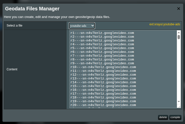Viewport: 185px width, 124px height.
Task: Place cursor in r15---sn-n4v7knlz line
Action: click(x=103, y=86)
